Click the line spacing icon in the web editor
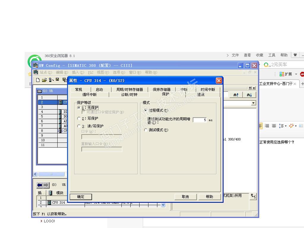Viewport: 304px width, 228px height. pos(281,126)
